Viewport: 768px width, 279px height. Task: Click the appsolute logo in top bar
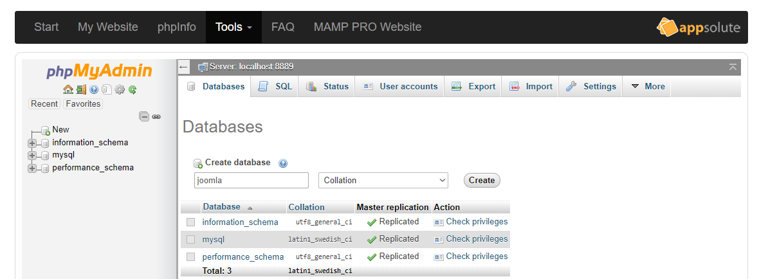(x=699, y=28)
